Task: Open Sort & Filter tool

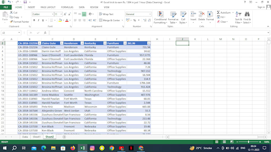Action: pyautogui.click(x=238, y=18)
